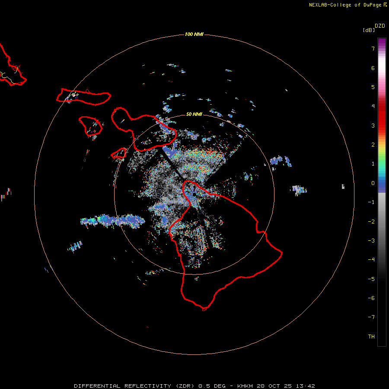389x389 pixels.
Task: Click the DZD legend title
Action: (380, 26)
